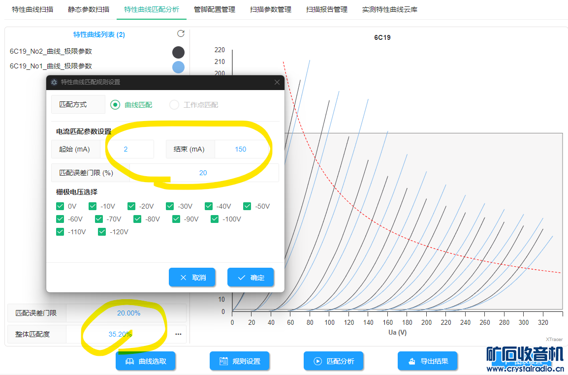This screenshot has height=375, width=568.
Task: Click the 20.00% error threshold value
Action: coord(128,313)
